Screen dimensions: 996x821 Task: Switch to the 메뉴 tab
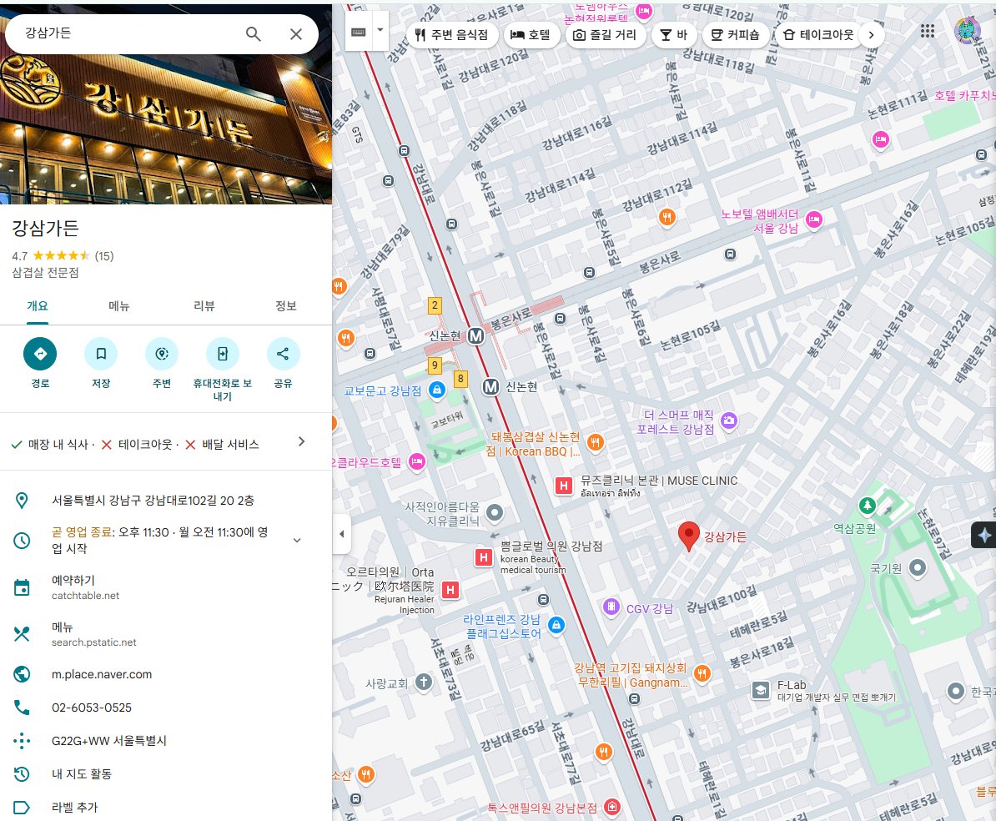(x=118, y=305)
